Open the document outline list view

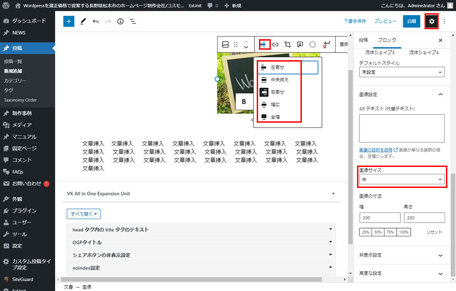(x=133, y=21)
